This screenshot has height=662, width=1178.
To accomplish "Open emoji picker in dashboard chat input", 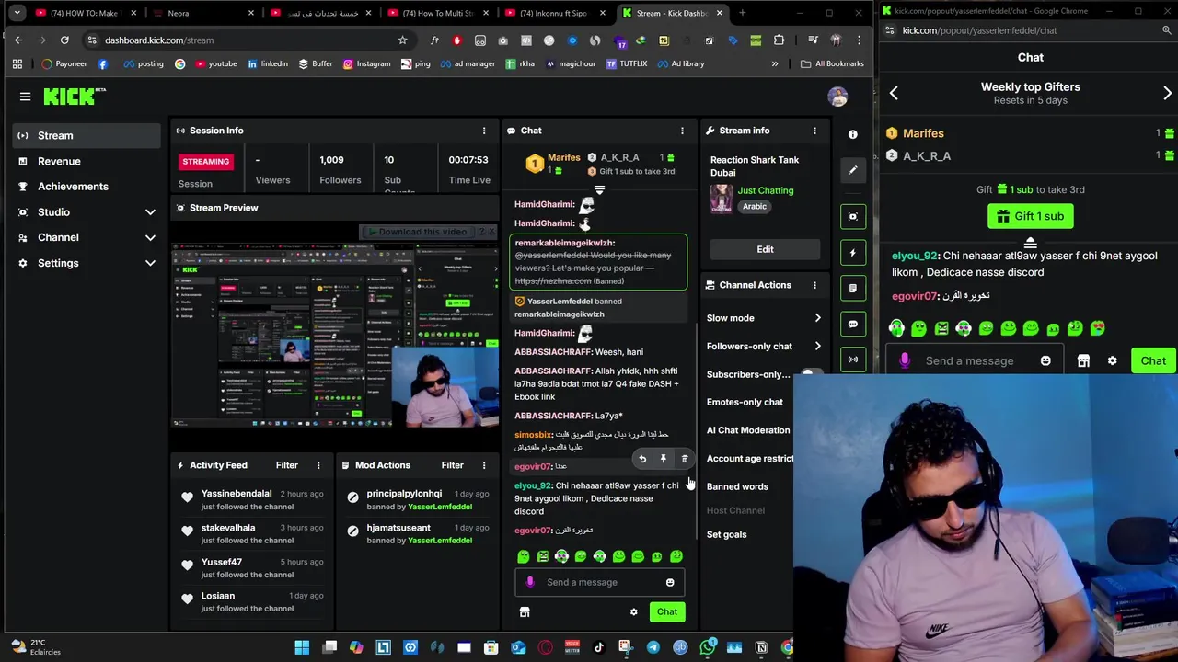I will click(x=670, y=582).
